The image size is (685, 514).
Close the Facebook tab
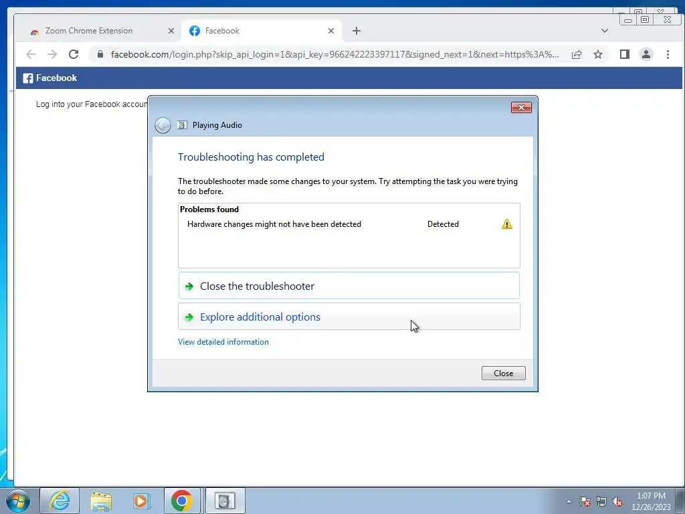point(330,31)
